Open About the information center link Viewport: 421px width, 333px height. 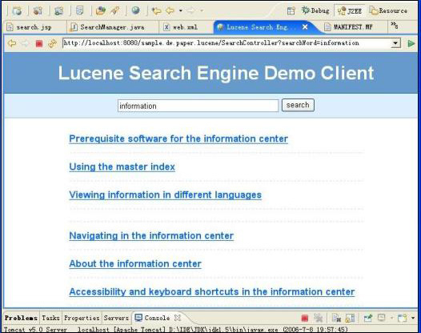(135, 264)
